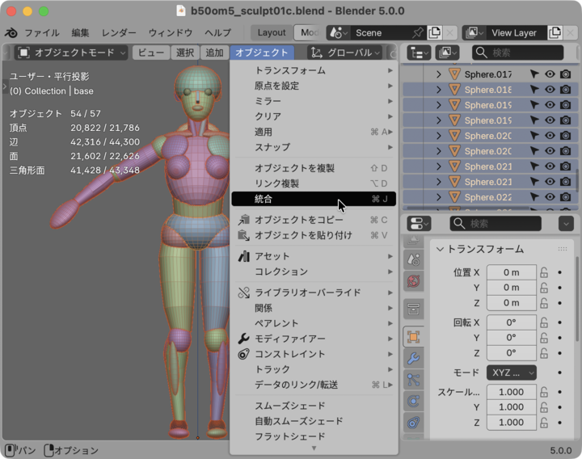Expand the Sphere.017 tree row

[x=439, y=74]
